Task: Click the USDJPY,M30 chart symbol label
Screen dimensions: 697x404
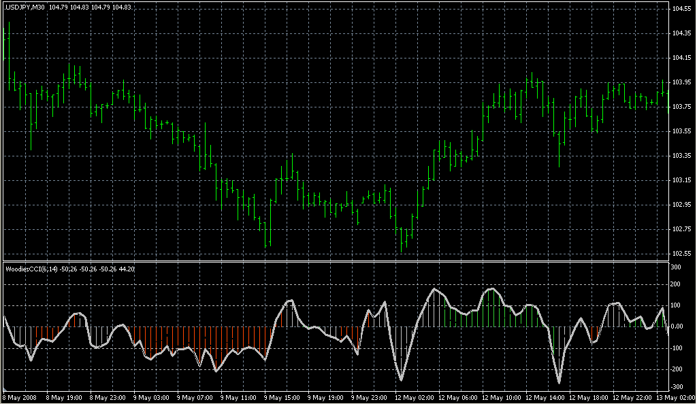Action: tap(26, 7)
